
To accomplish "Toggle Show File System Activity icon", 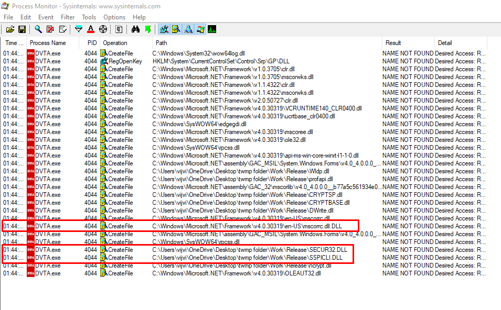I will coord(176,30).
